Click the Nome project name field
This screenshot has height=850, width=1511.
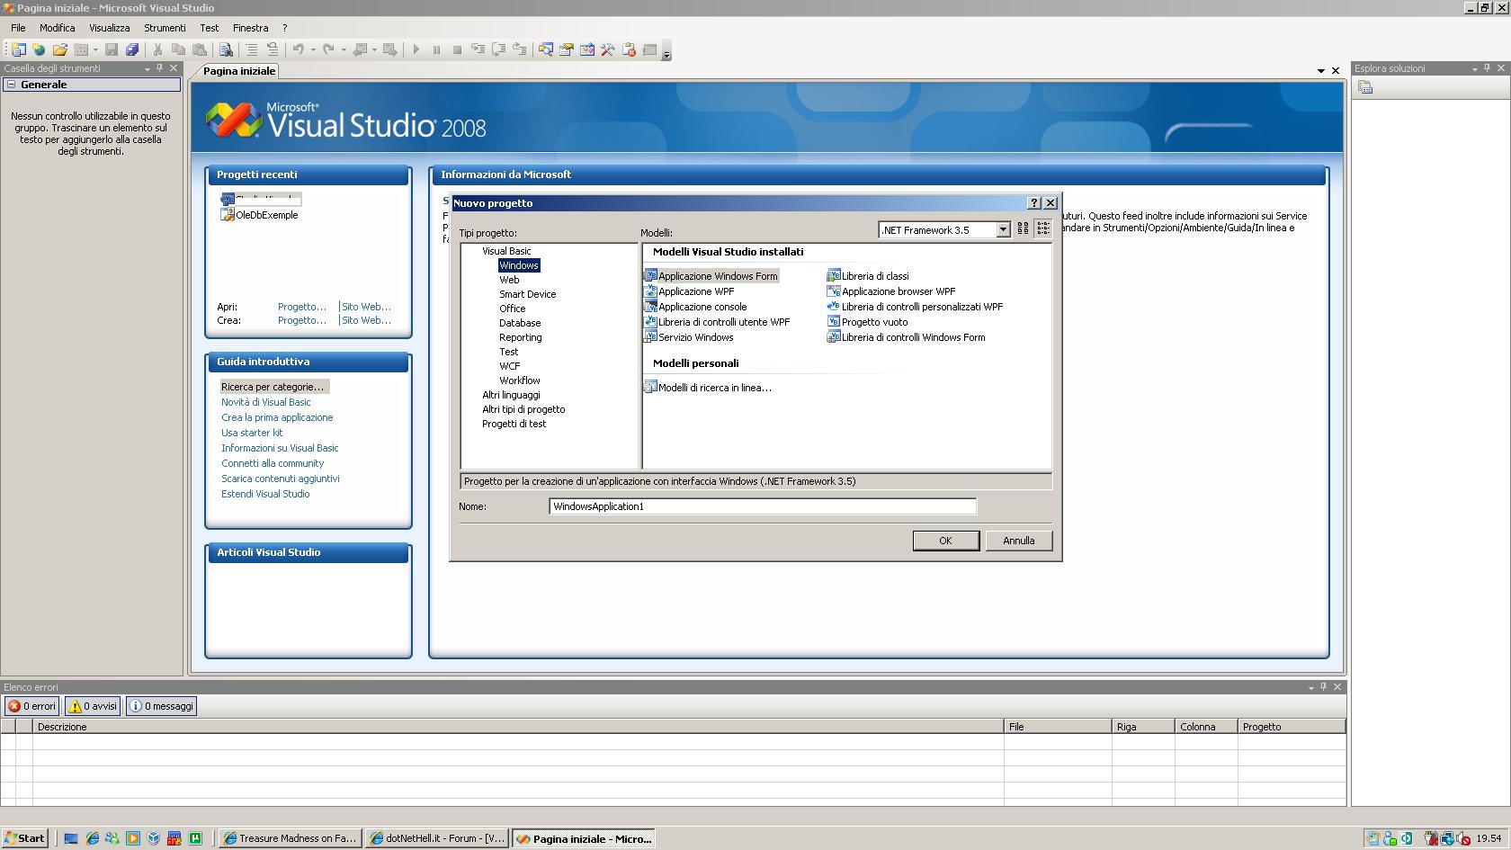[x=763, y=506]
